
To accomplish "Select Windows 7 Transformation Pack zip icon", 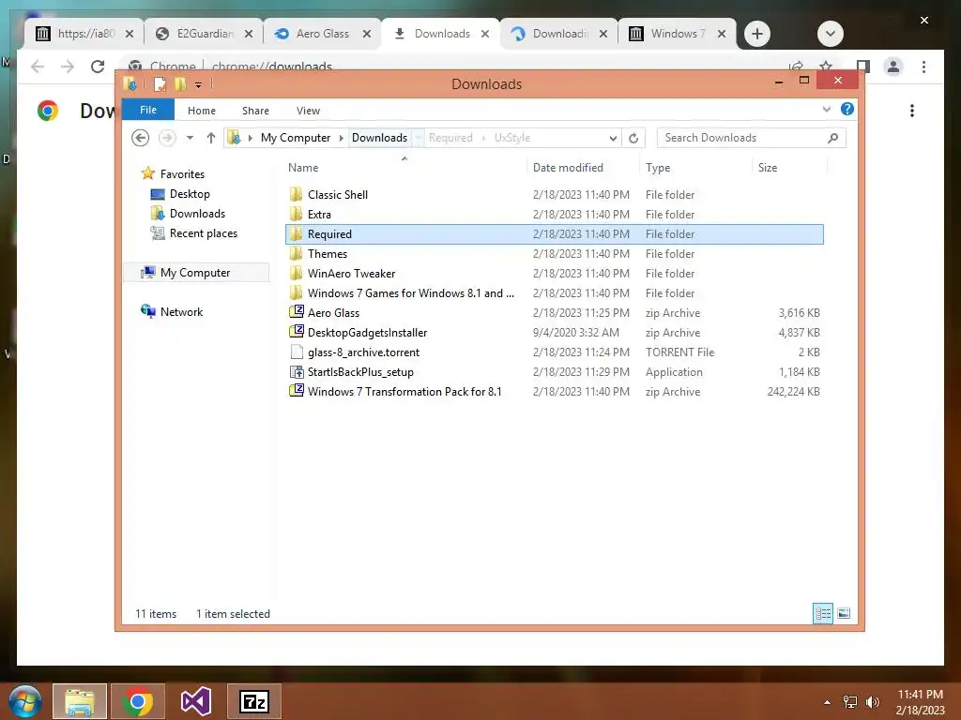I will pyautogui.click(x=297, y=391).
